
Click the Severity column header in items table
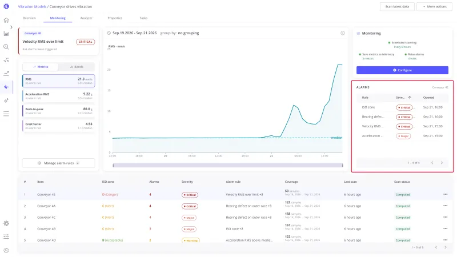(x=187, y=182)
